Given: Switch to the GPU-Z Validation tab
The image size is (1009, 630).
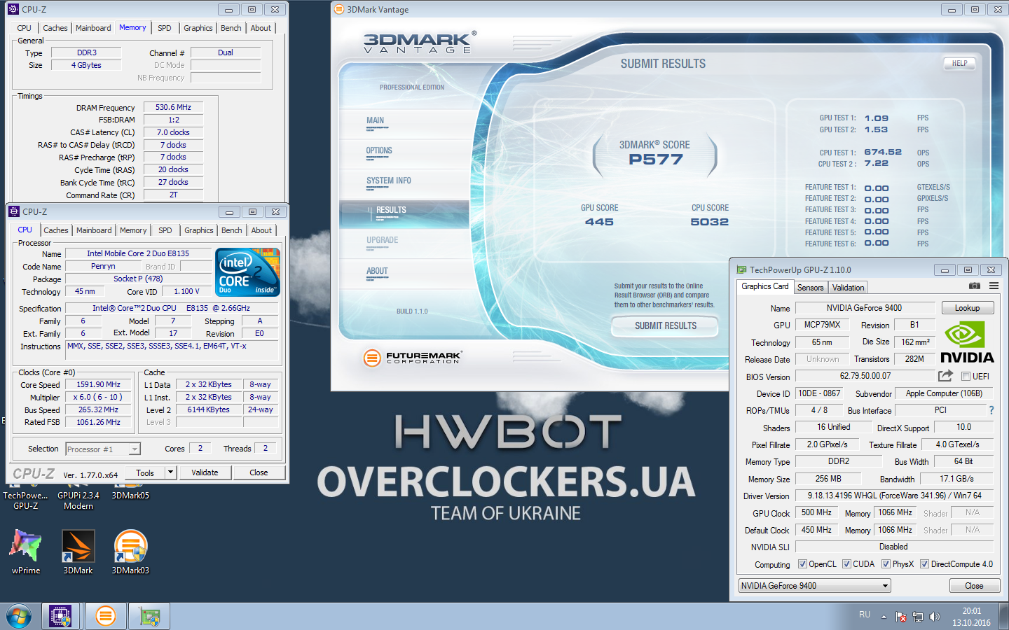Looking at the screenshot, I should tap(848, 288).
